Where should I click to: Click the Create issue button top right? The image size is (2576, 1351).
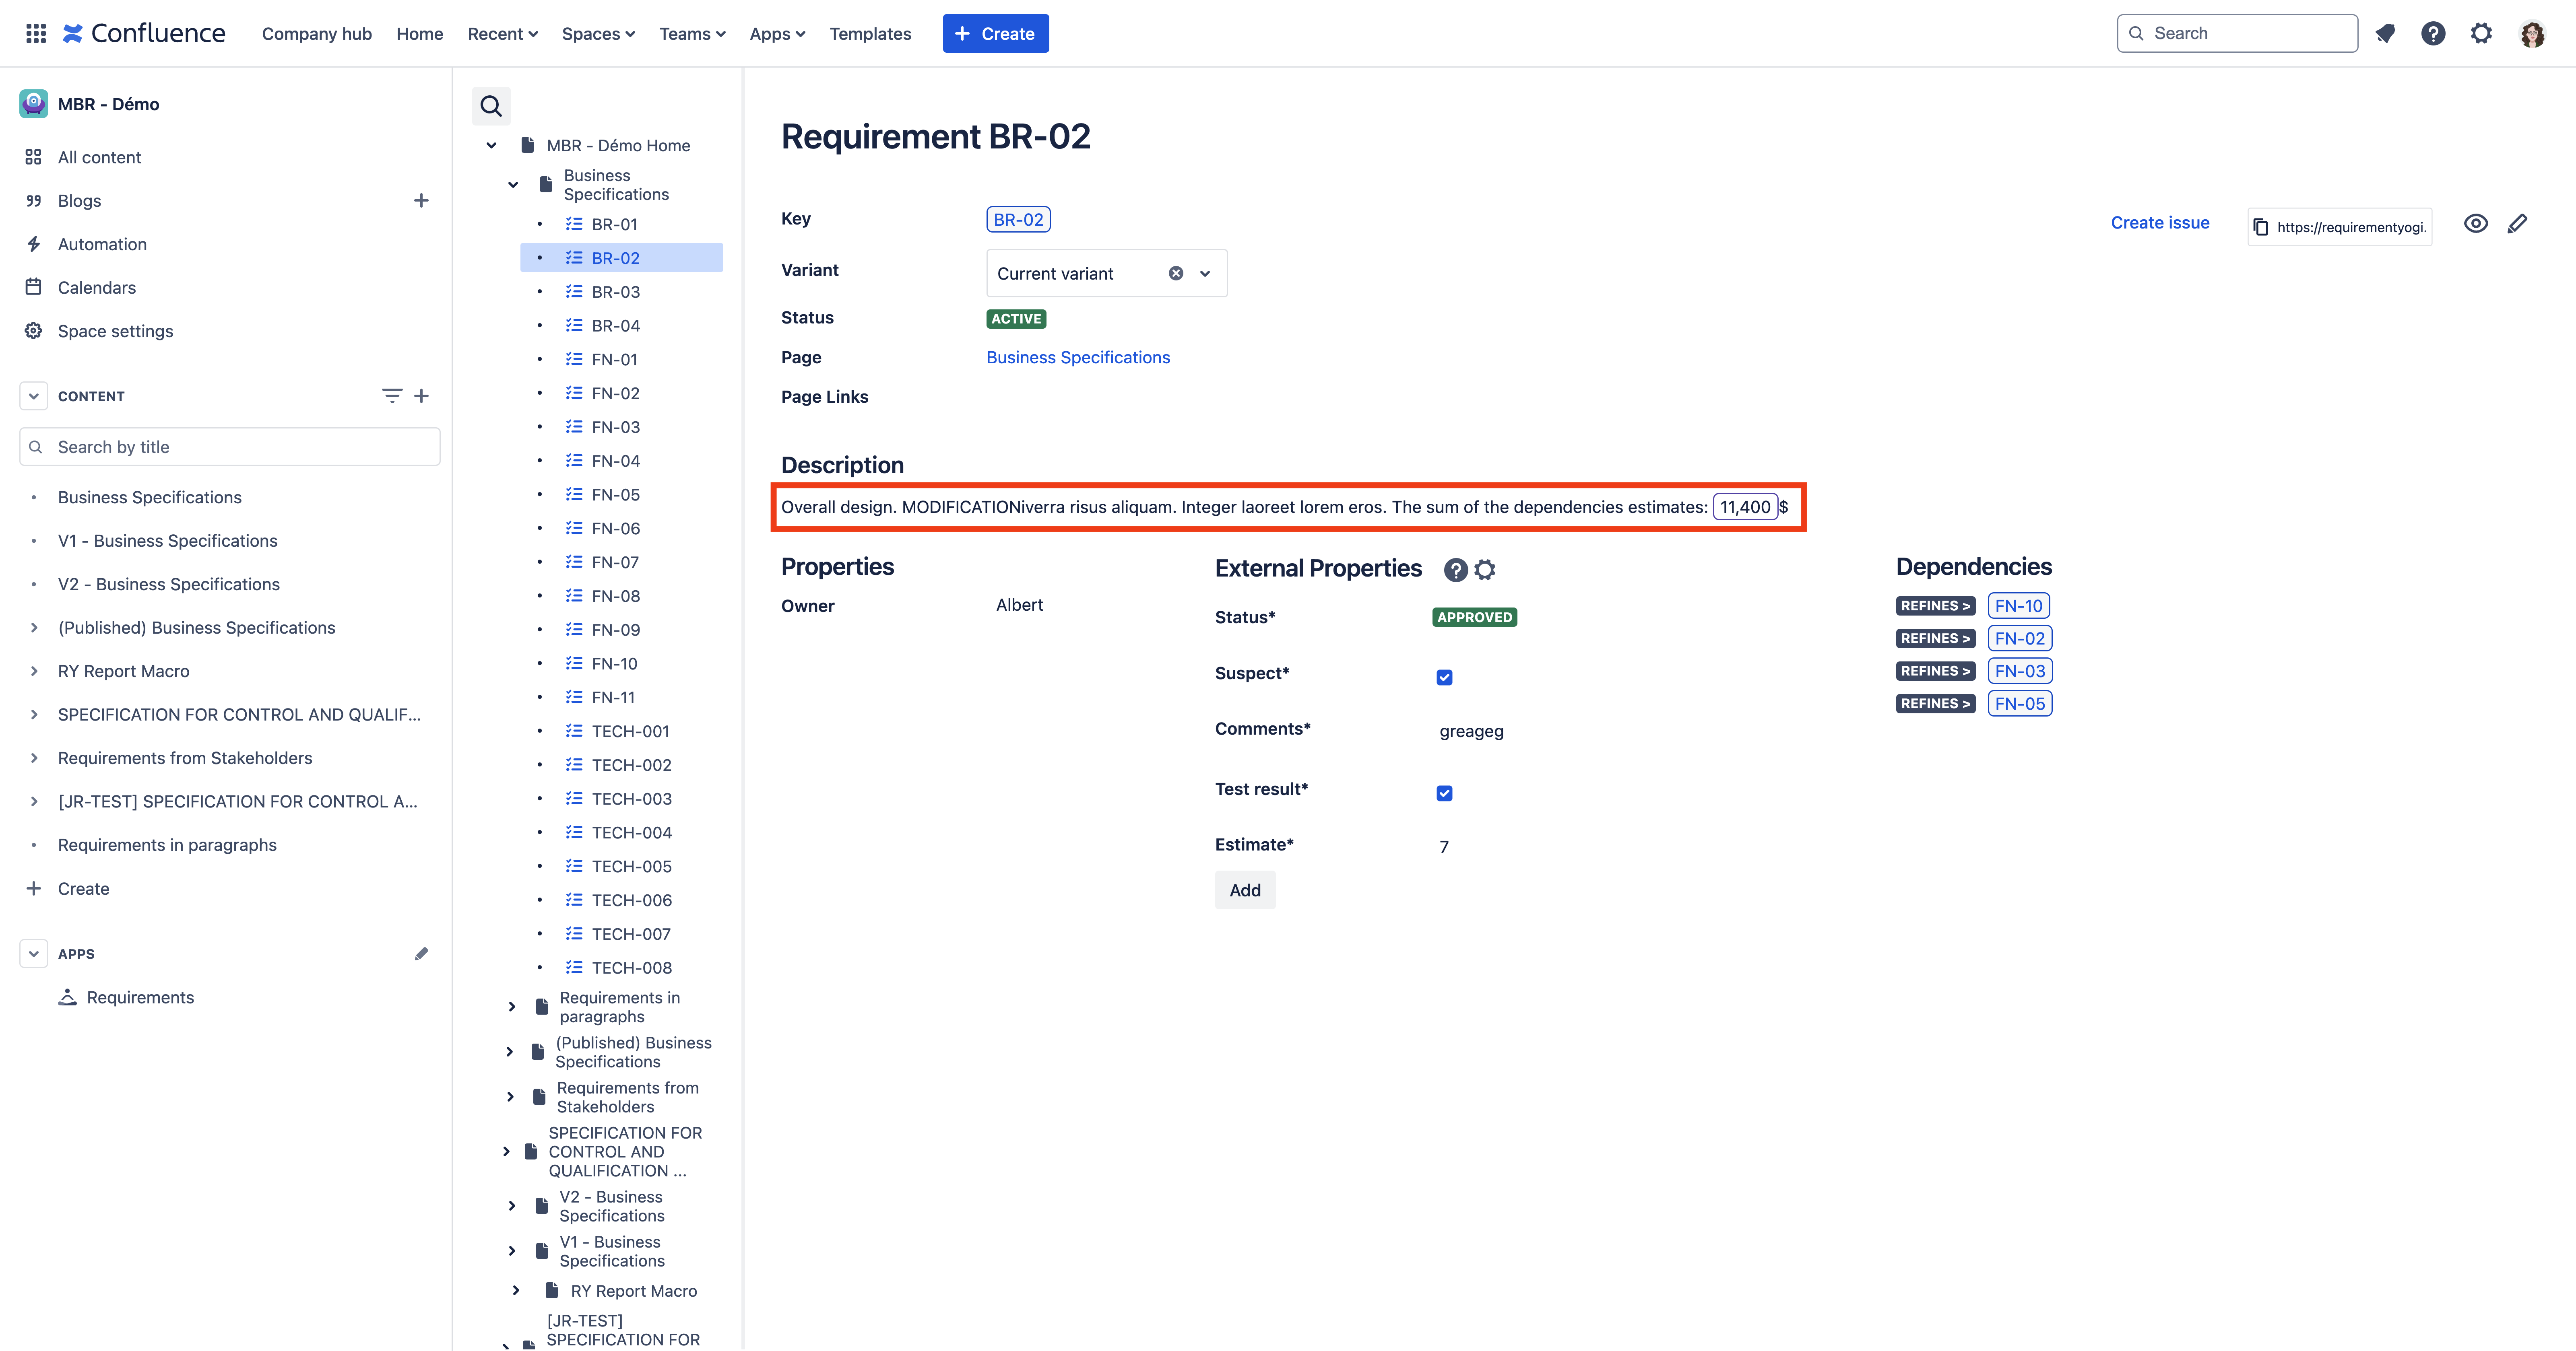pos(2160,221)
